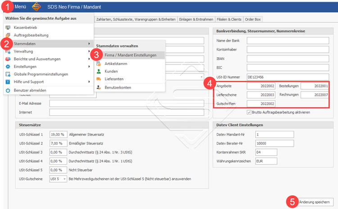
Task: Expand the Einstellungen submenu arrow
Action: pos(89,66)
